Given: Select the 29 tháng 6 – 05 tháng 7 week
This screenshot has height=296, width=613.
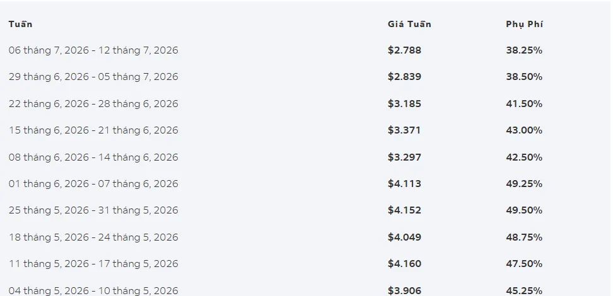Looking at the screenshot, I should pos(93,77).
